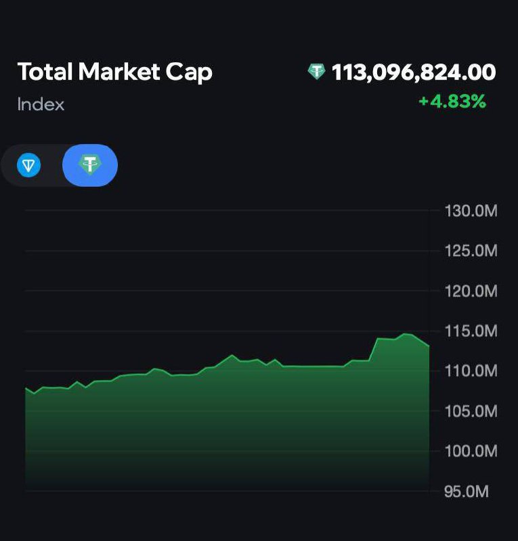Select the 110.0M axis label
This screenshot has width=518, height=541.
click(x=471, y=371)
